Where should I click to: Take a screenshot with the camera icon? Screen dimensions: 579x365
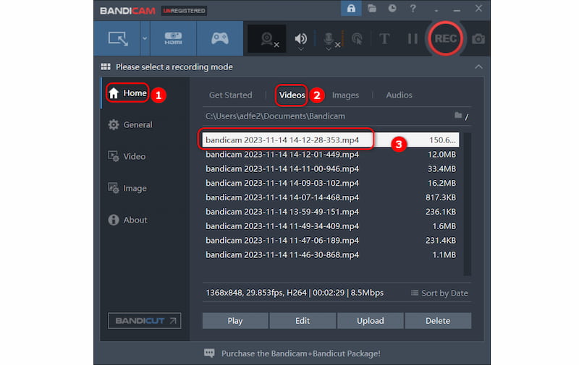(478, 39)
